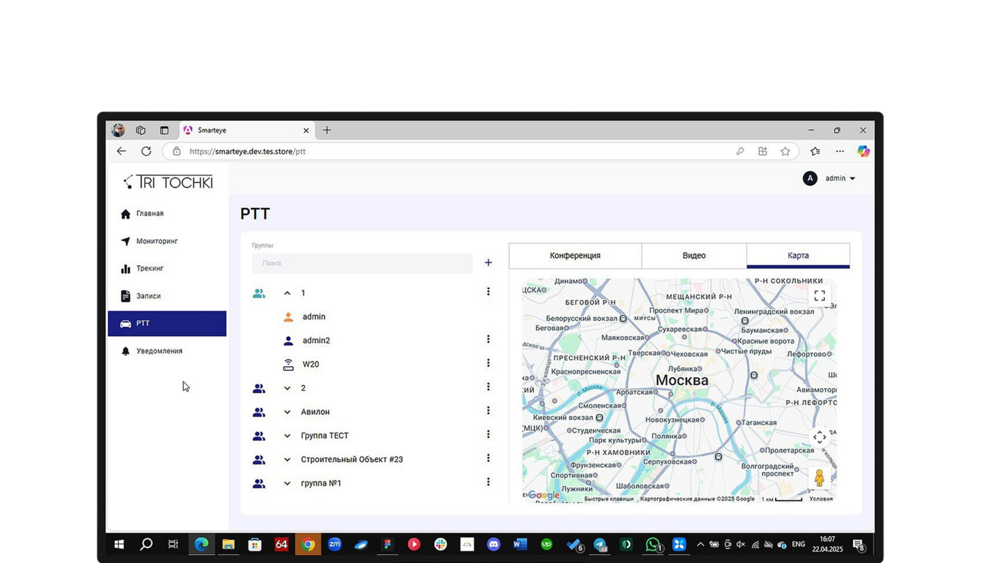Expand group 2
Image resolution: width=985 pixels, height=563 pixels.
[287, 388]
